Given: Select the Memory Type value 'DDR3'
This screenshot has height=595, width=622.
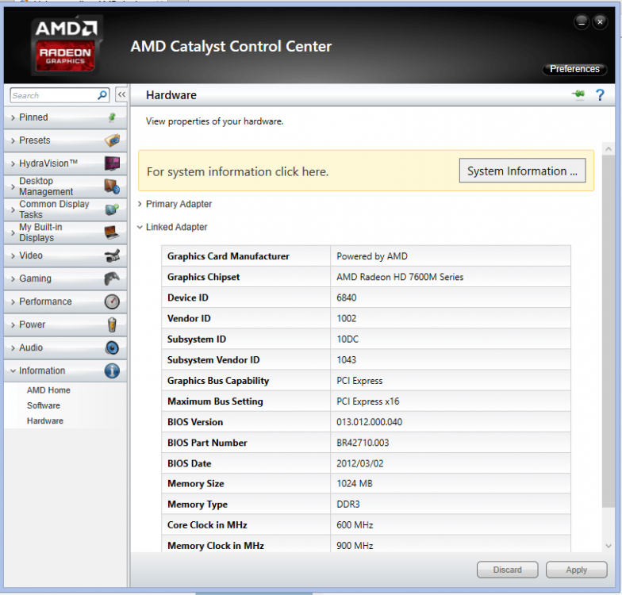Looking at the screenshot, I should point(347,505).
